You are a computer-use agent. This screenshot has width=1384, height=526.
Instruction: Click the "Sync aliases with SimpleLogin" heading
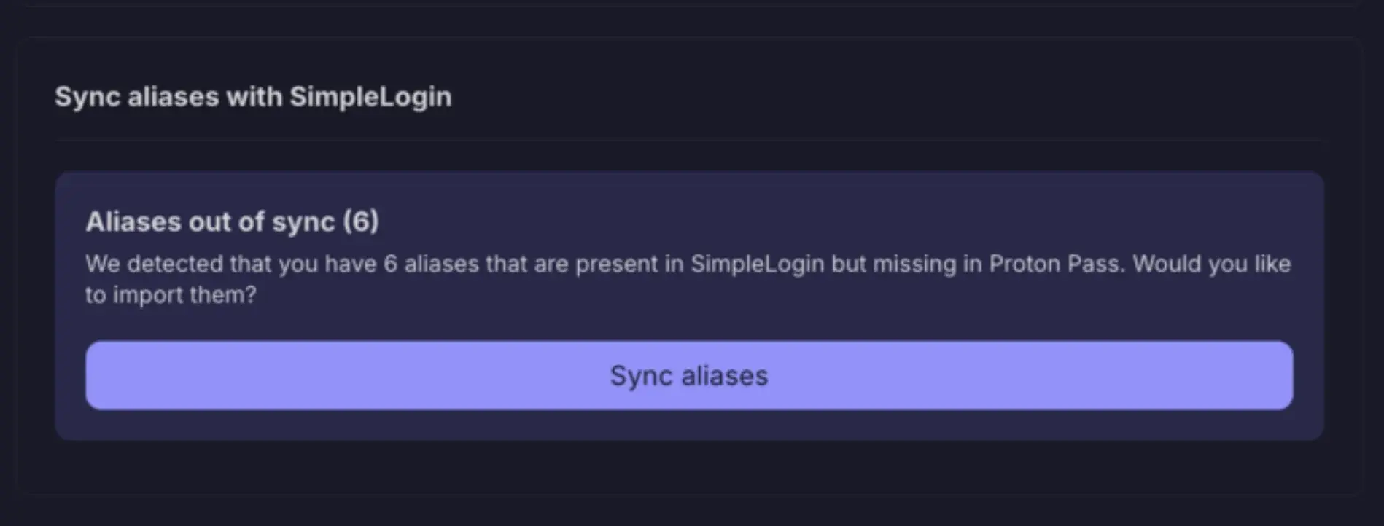[x=253, y=97]
